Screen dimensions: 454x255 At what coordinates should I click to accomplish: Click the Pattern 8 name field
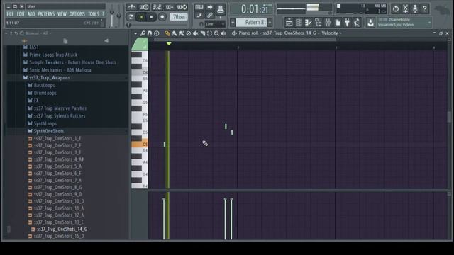pos(252,22)
